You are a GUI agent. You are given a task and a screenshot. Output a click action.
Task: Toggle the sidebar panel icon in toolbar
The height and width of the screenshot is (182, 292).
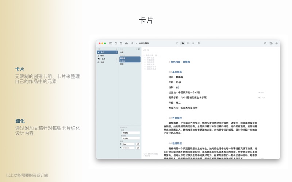pyautogui.click(x=111, y=43)
